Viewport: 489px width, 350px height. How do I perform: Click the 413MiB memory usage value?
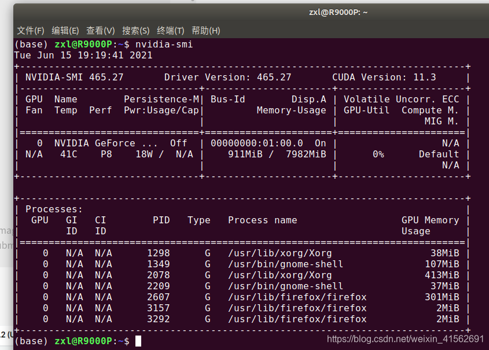pyautogui.click(x=442, y=275)
